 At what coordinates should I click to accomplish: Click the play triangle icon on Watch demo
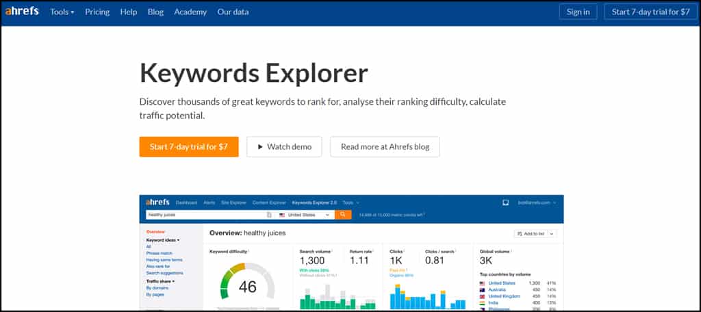point(260,146)
